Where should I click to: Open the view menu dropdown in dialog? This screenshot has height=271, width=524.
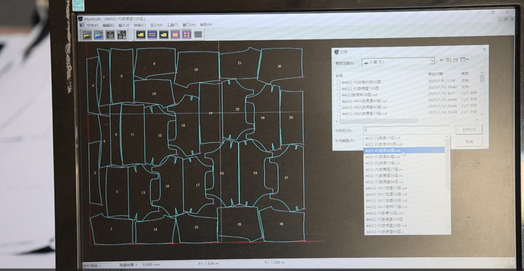465,60
